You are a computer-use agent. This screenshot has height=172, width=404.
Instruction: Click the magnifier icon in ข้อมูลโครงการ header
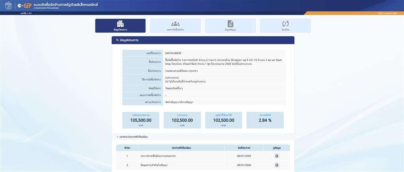(x=118, y=40)
